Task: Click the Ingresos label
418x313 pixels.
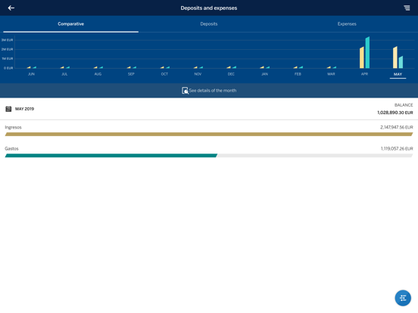Action: pyautogui.click(x=13, y=127)
